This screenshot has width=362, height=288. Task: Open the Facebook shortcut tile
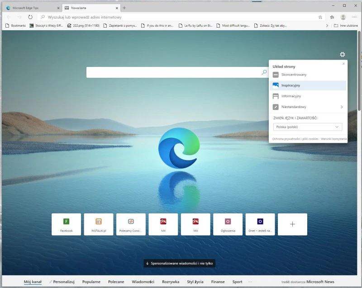66,224
